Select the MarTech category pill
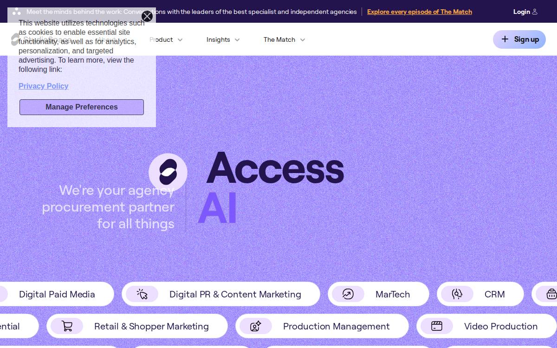Viewport: 557px width, 348px height. [x=378, y=294]
